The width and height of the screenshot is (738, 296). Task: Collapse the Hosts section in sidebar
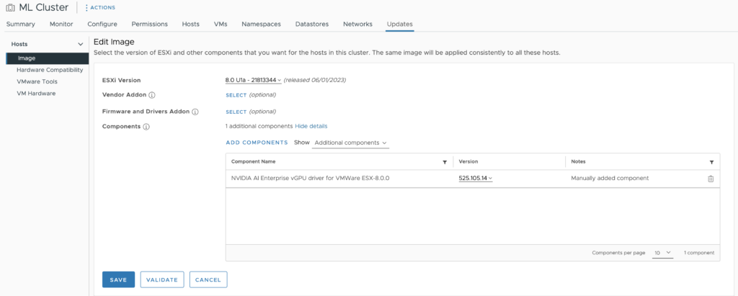80,45
